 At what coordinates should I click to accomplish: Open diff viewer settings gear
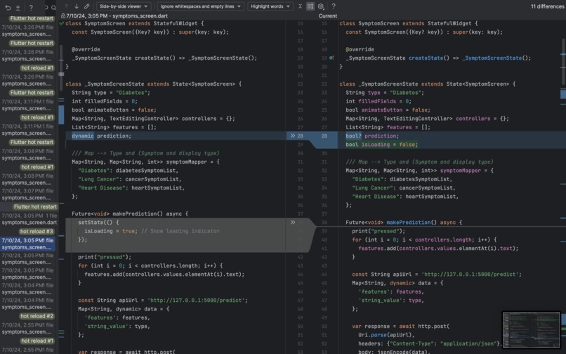point(321,6)
